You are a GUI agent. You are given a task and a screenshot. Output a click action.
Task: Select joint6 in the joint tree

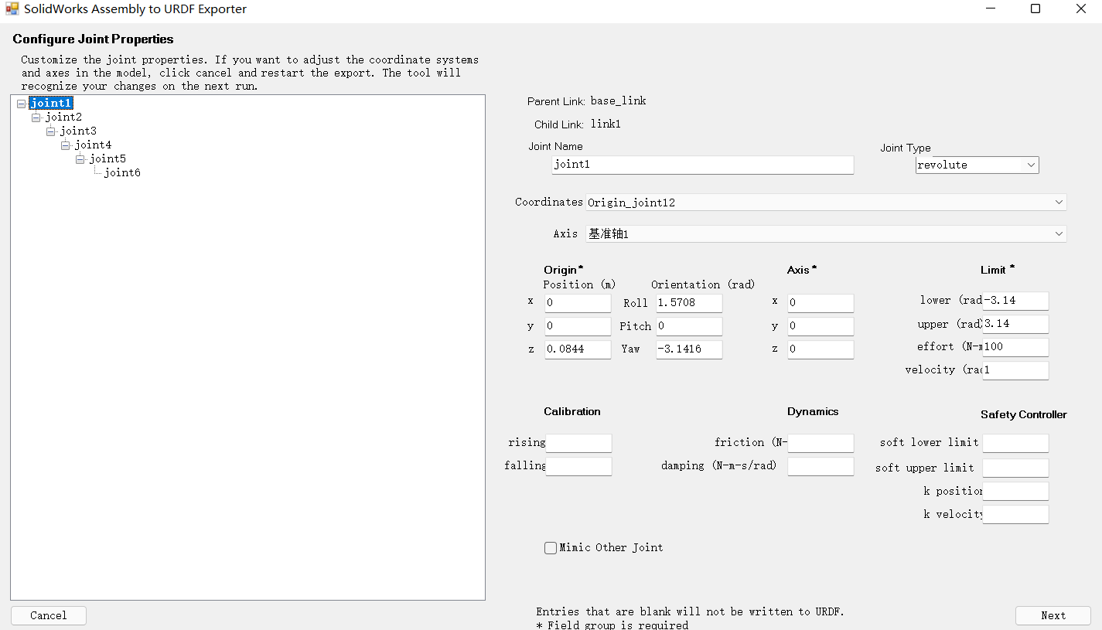coord(122,172)
